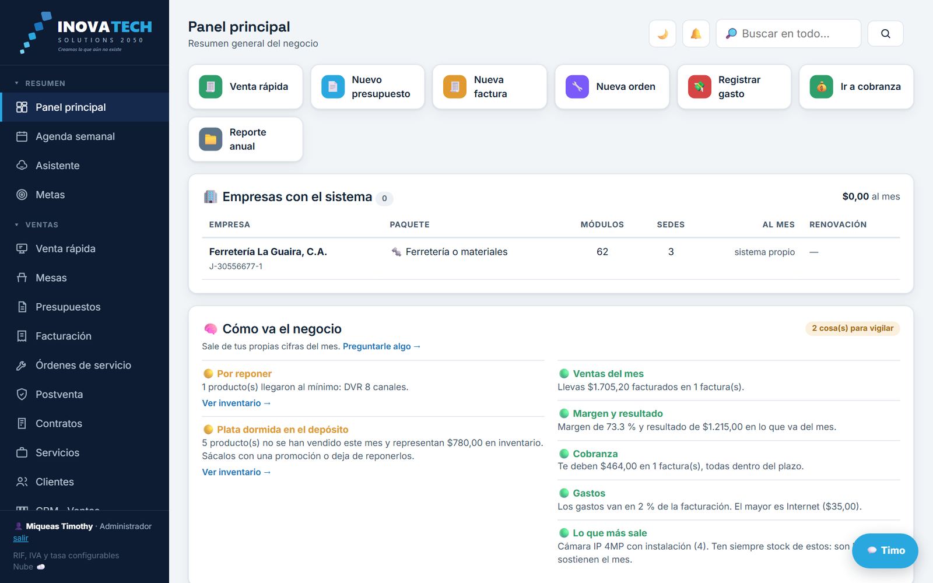Click the Metas target icon
This screenshot has width=933, height=583.
pos(22,195)
